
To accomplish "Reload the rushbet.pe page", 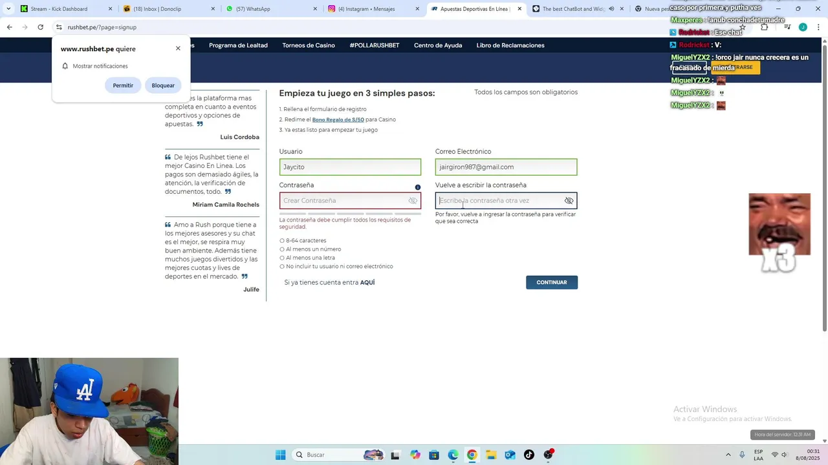I will tap(40, 27).
